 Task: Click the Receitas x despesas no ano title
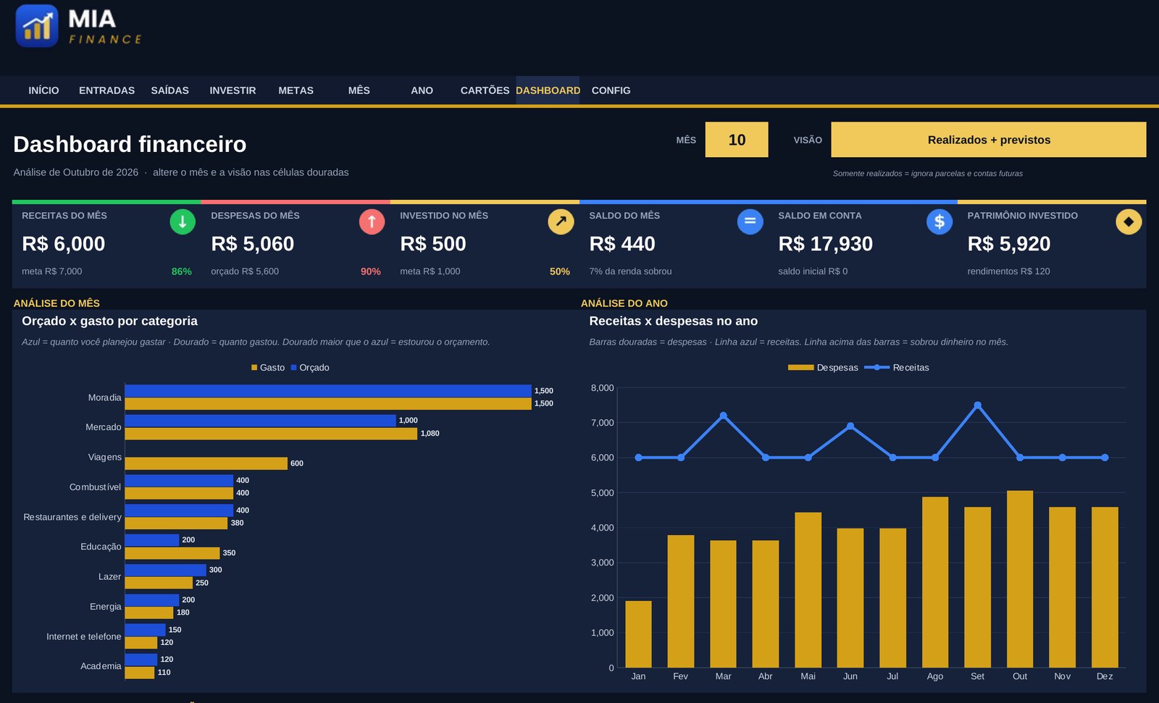674,321
